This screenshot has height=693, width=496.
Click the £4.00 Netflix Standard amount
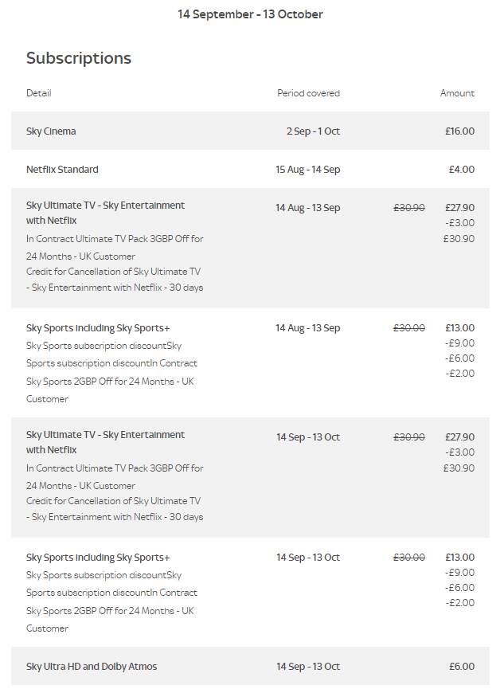(462, 170)
